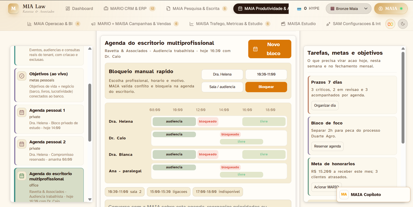
Task: Open the Dashboard tab
Action: point(79,9)
